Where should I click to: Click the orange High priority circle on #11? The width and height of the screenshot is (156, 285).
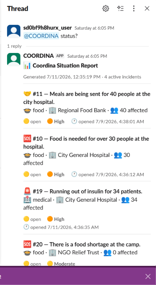coord(50,121)
